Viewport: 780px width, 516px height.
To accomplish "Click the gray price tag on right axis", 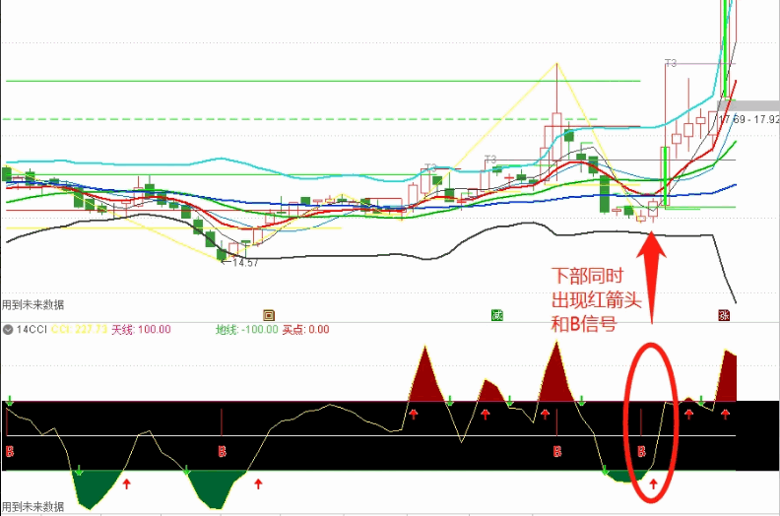I will click(x=748, y=105).
